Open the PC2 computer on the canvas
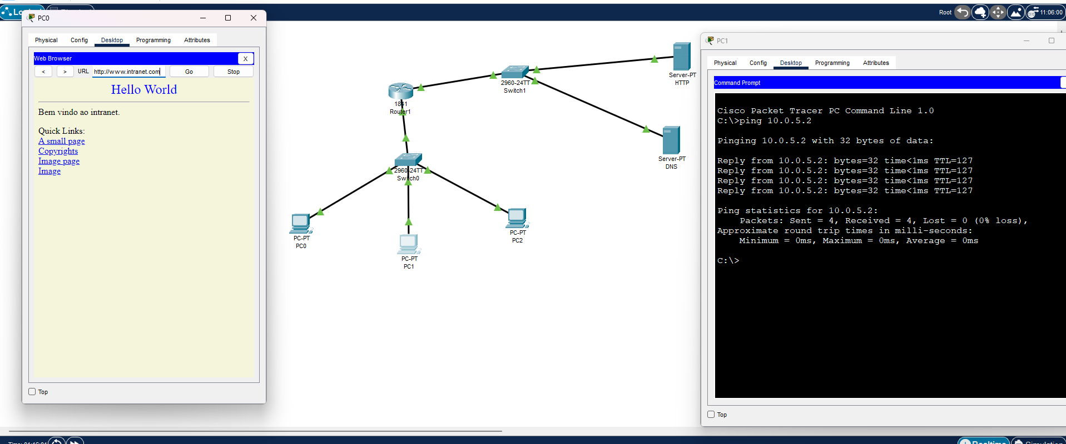This screenshot has height=444, width=1066. (x=517, y=218)
